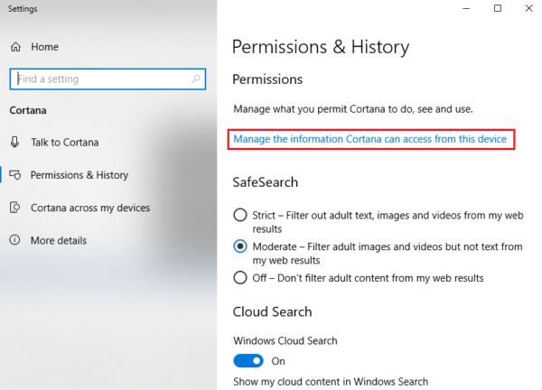
Task: Select the Permissions & History menu label
Action: click(x=79, y=175)
